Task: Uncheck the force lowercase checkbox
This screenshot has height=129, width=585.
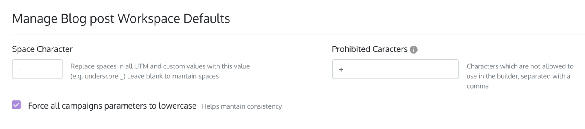Action: tap(16, 105)
